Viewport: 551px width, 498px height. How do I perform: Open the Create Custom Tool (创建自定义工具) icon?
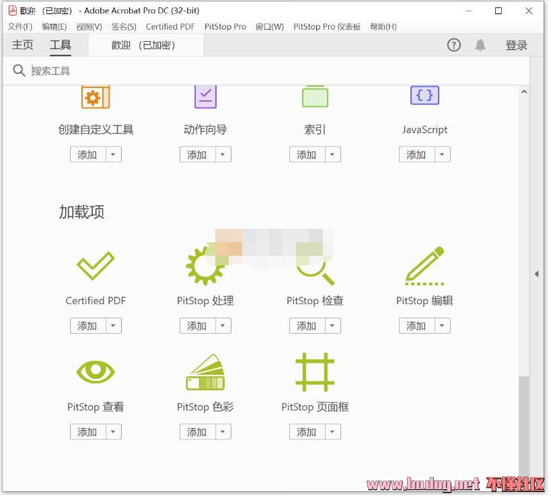[96, 98]
